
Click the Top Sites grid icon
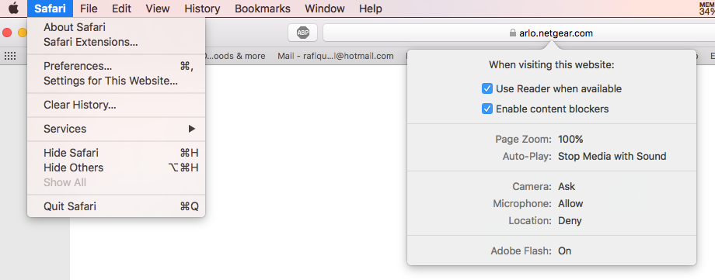10,56
